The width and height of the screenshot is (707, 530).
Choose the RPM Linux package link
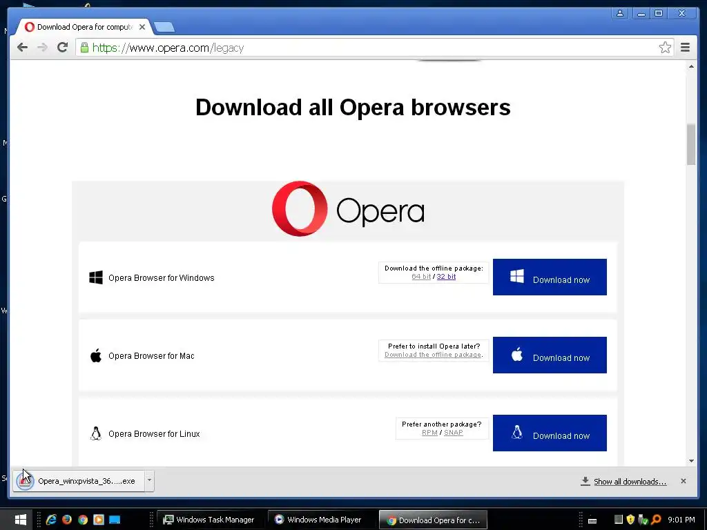(x=429, y=433)
